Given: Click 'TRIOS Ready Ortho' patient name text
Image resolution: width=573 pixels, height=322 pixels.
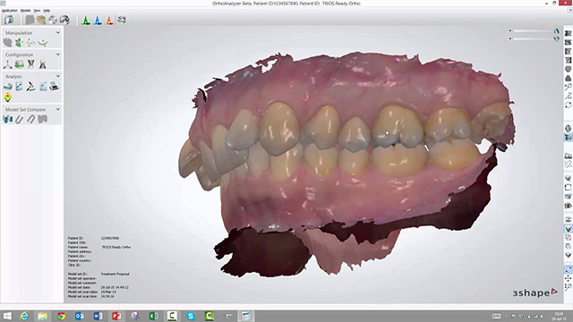Looking at the screenshot, I should coord(115,247).
